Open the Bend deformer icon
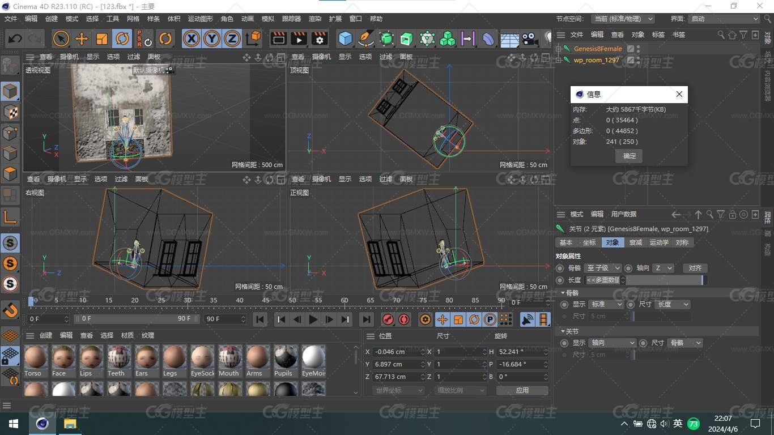The image size is (774, 435). 488,39
